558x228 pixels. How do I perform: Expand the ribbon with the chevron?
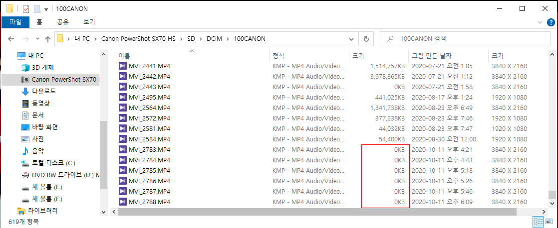point(540,22)
